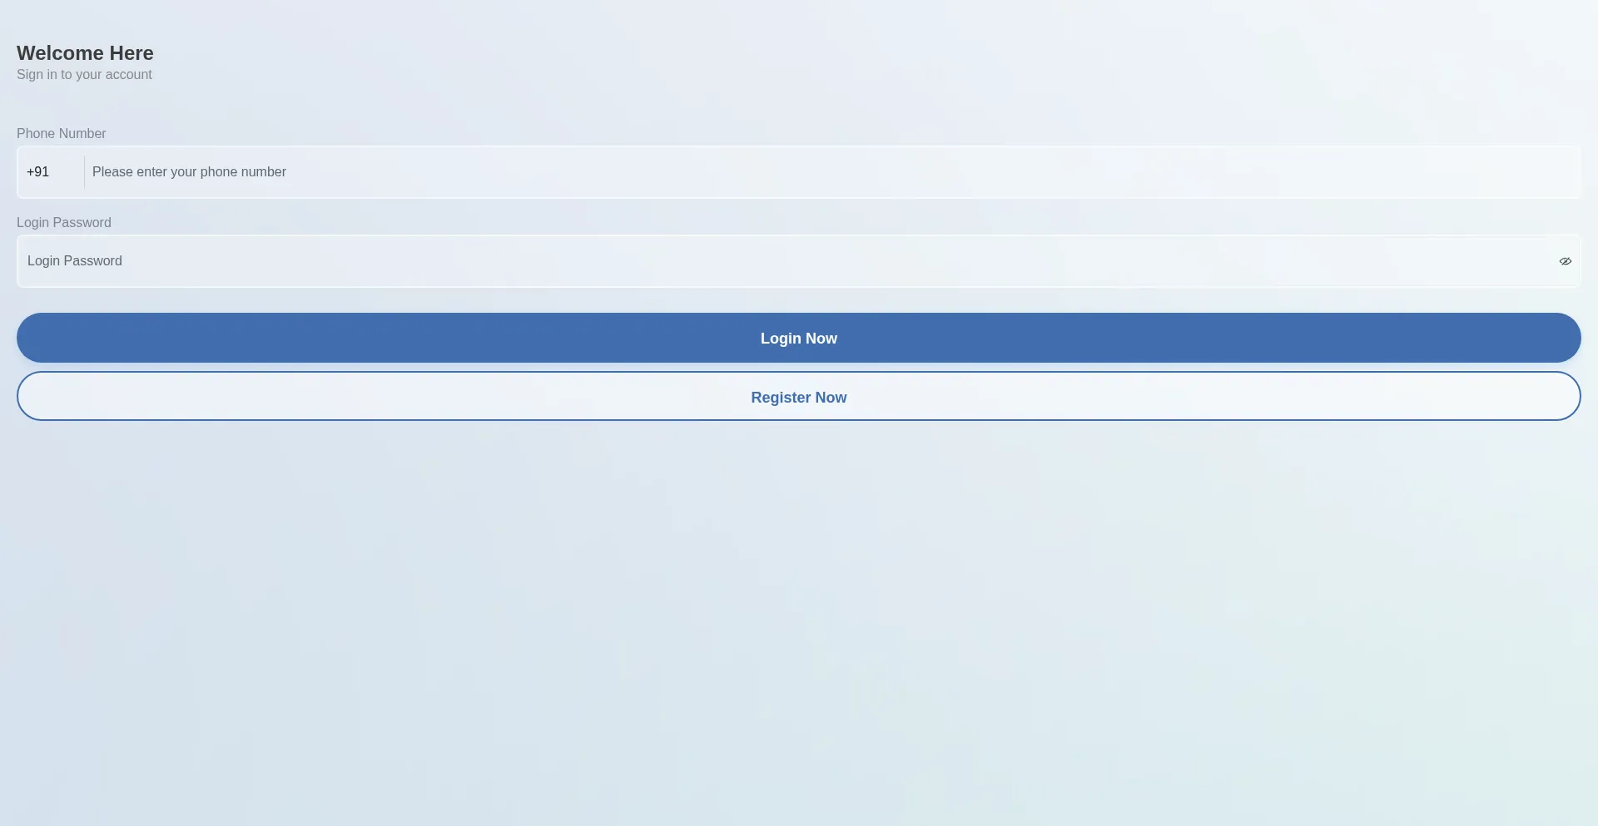Click the divider beside the +91 code
This screenshot has width=1598, height=826.
point(84,172)
